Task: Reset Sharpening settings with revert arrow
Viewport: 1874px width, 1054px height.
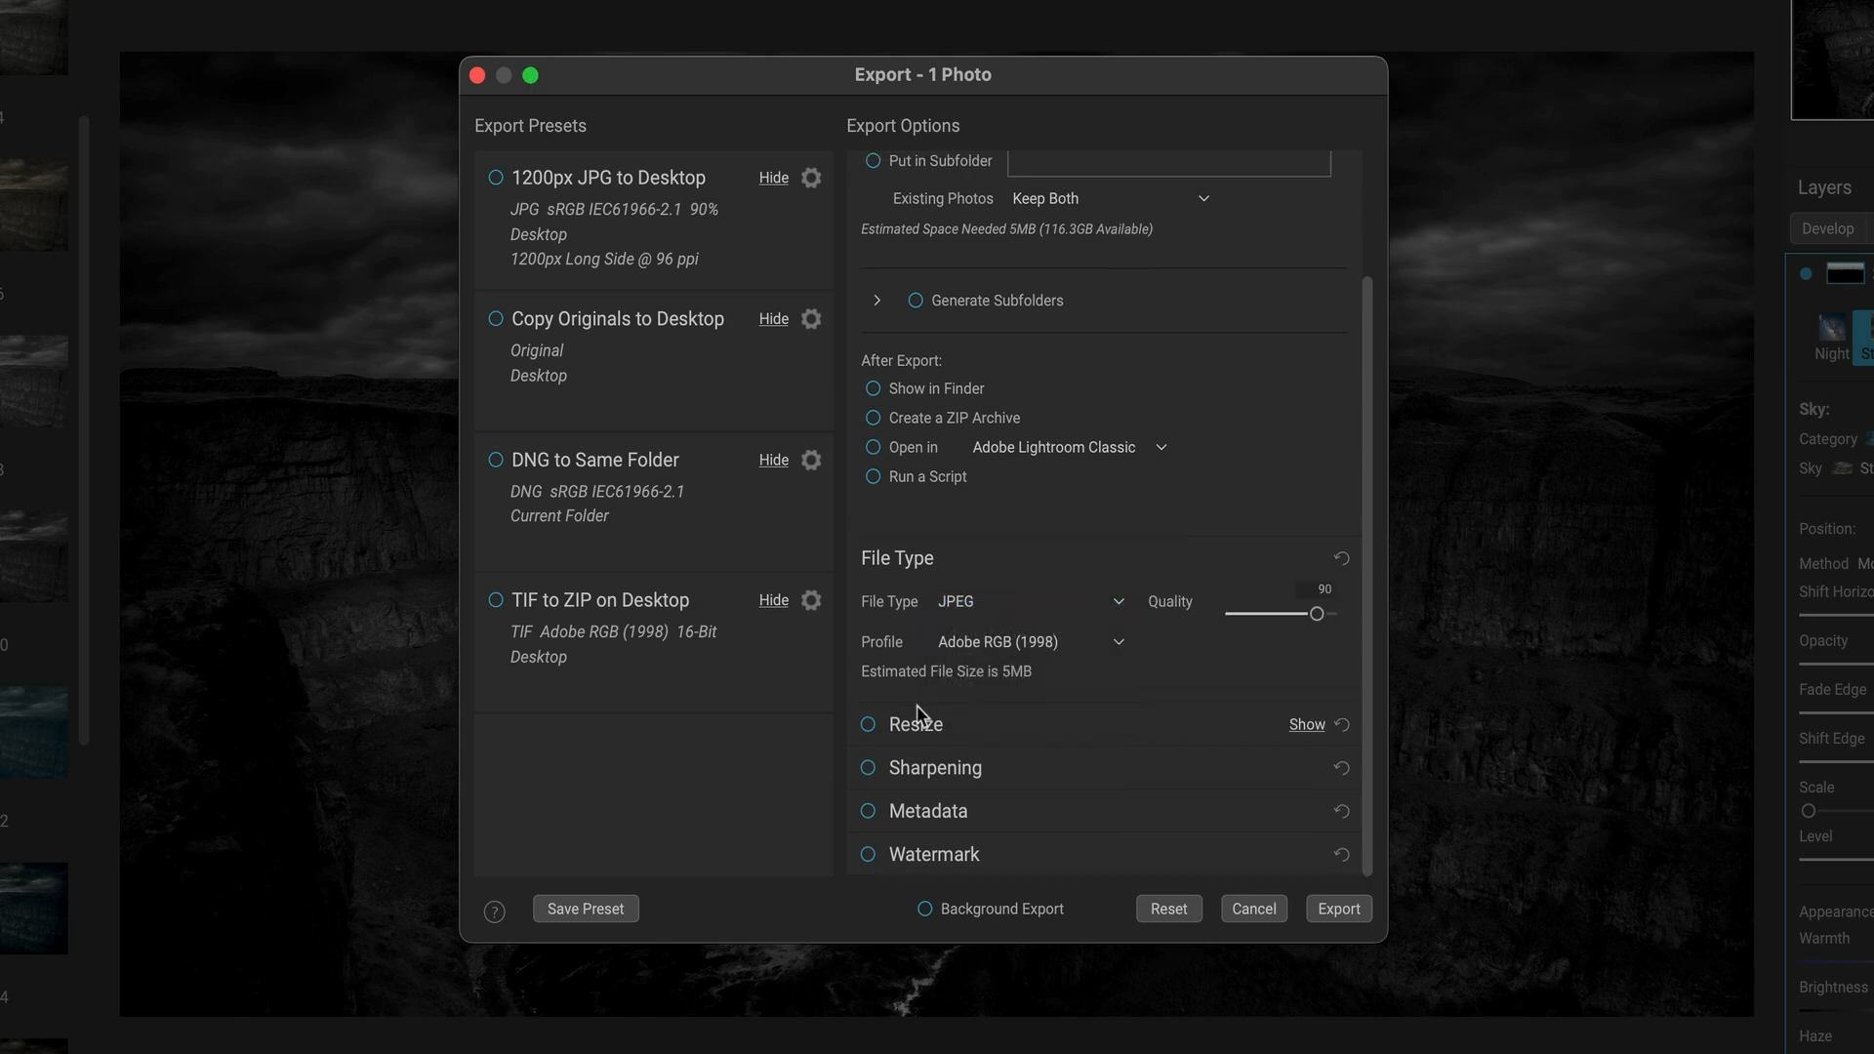Action: [x=1341, y=768]
